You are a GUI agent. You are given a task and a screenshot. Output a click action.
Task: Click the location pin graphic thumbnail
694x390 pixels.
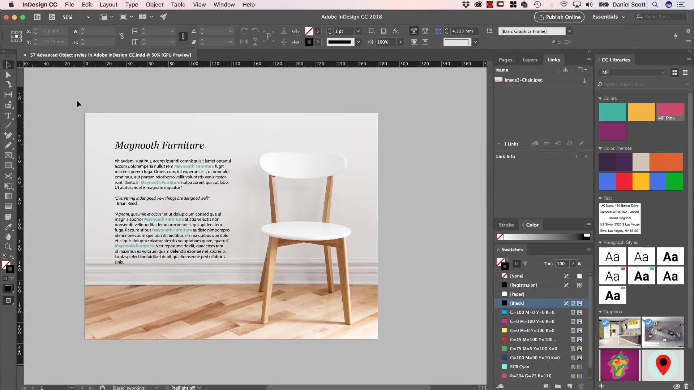point(663,365)
